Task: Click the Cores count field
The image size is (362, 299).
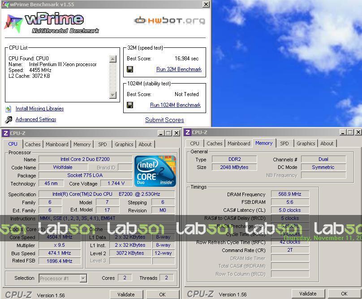Action: [x=125, y=278]
